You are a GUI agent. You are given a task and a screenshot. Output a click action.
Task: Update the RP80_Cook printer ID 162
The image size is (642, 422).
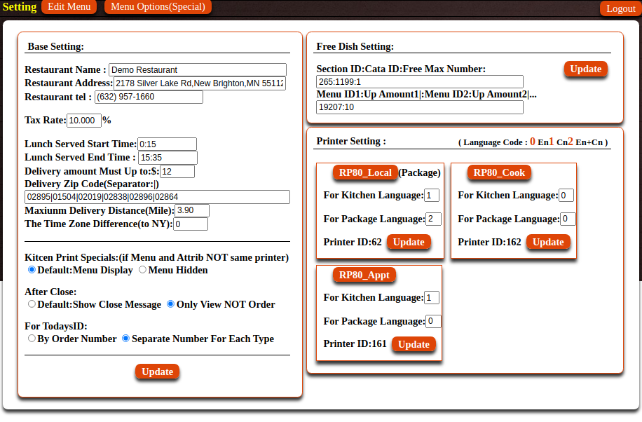[x=548, y=242]
